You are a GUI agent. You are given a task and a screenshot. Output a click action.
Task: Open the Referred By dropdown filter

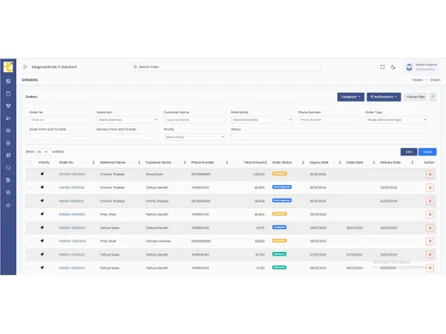coord(261,119)
